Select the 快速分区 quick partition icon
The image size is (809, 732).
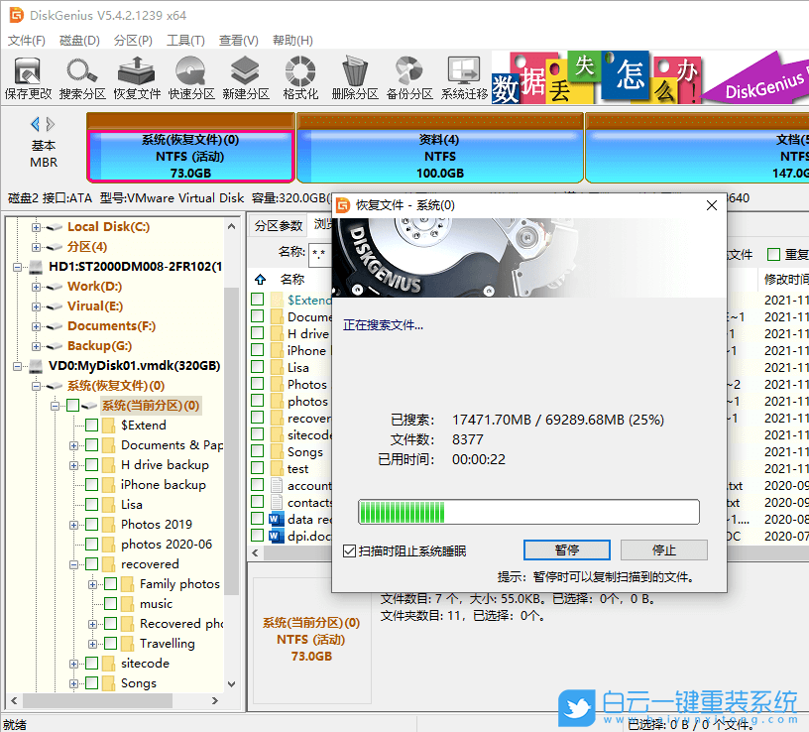coord(191,77)
